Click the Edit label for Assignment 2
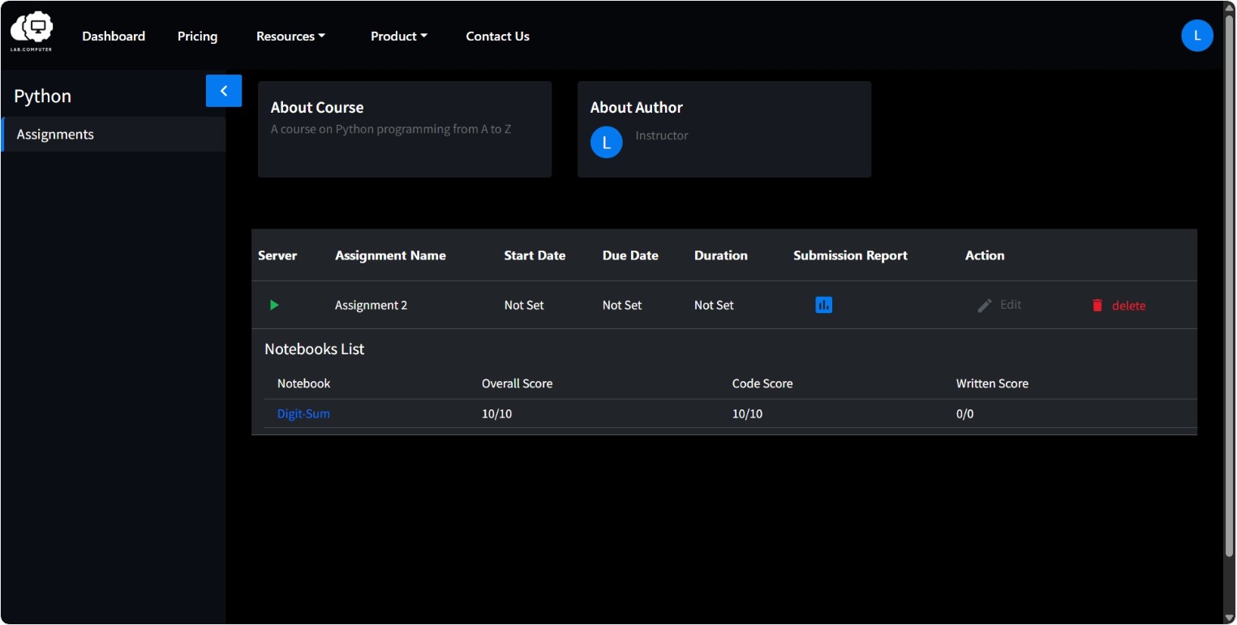The image size is (1237, 625). [1011, 305]
